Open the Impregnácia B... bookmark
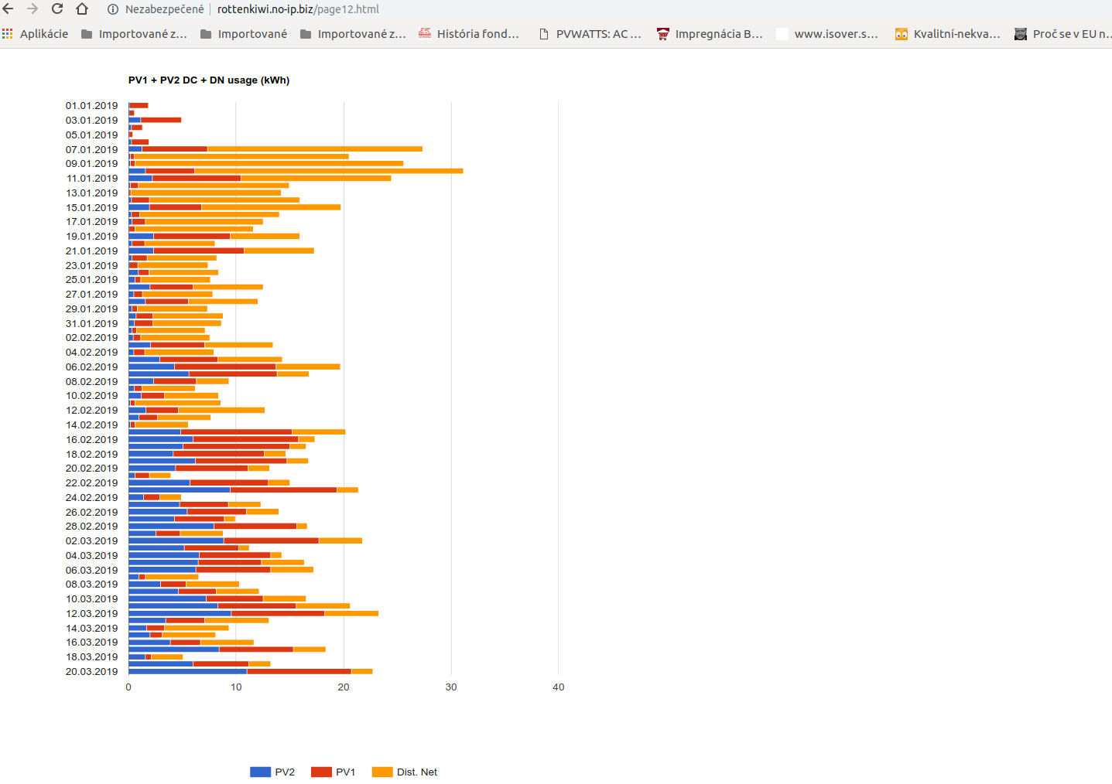Viewport: 1112px width, 784px height. click(x=710, y=34)
